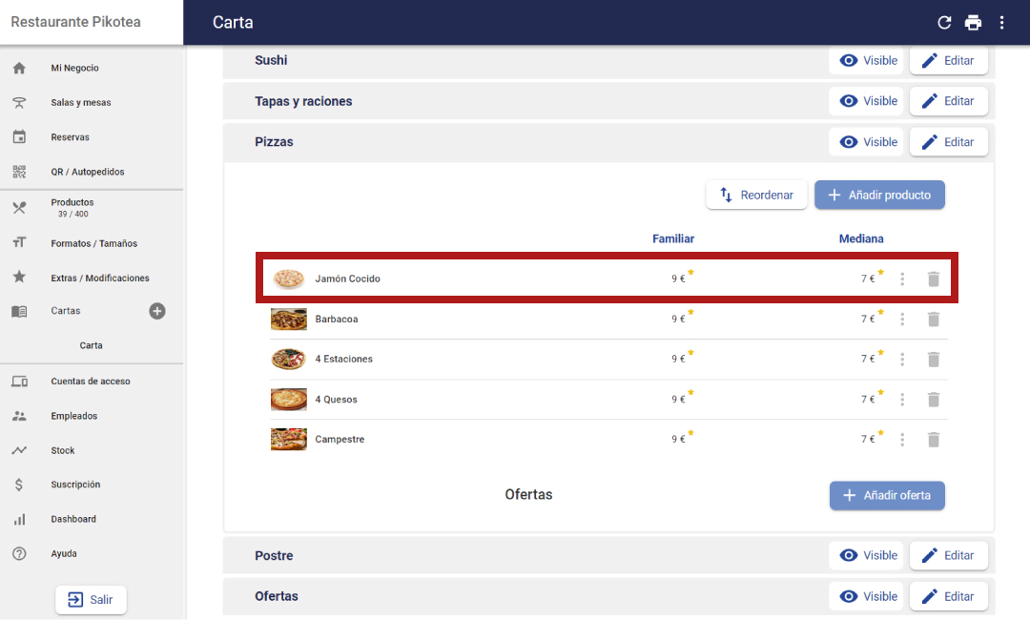Click the people icon for Empleados

(x=19, y=416)
